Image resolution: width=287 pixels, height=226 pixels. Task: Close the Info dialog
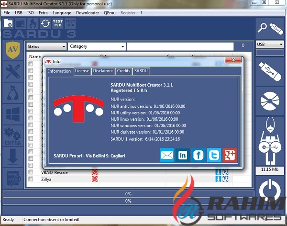(233, 60)
